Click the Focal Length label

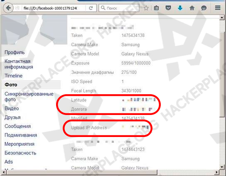[x=84, y=91]
